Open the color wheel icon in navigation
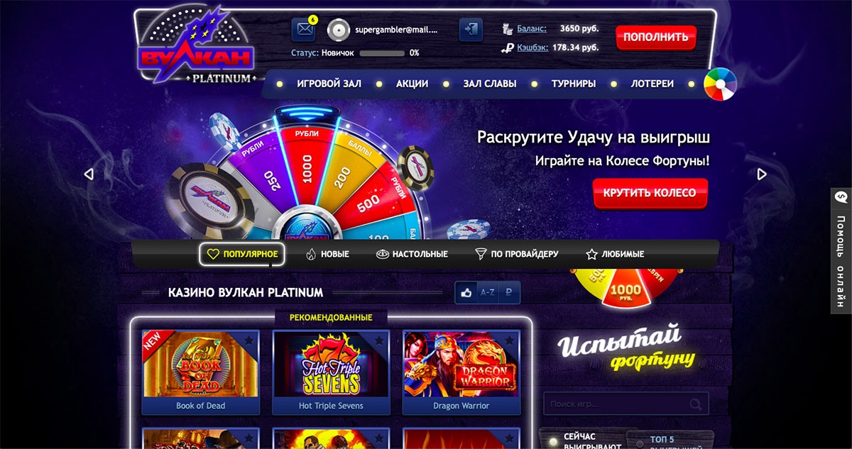This screenshot has height=449, width=852. (x=720, y=84)
